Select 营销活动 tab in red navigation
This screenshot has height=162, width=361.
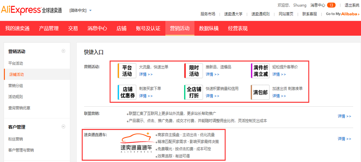coord(180,28)
